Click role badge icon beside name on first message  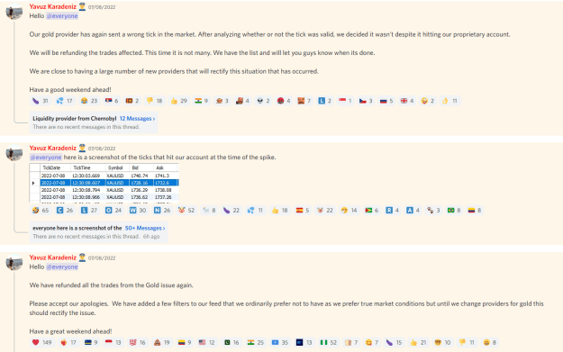click(x=82, y=6)
